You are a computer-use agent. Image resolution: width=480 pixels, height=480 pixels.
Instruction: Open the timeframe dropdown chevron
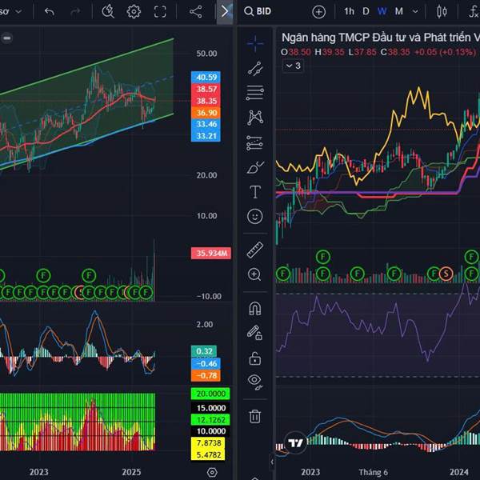(x=415, y=12)
